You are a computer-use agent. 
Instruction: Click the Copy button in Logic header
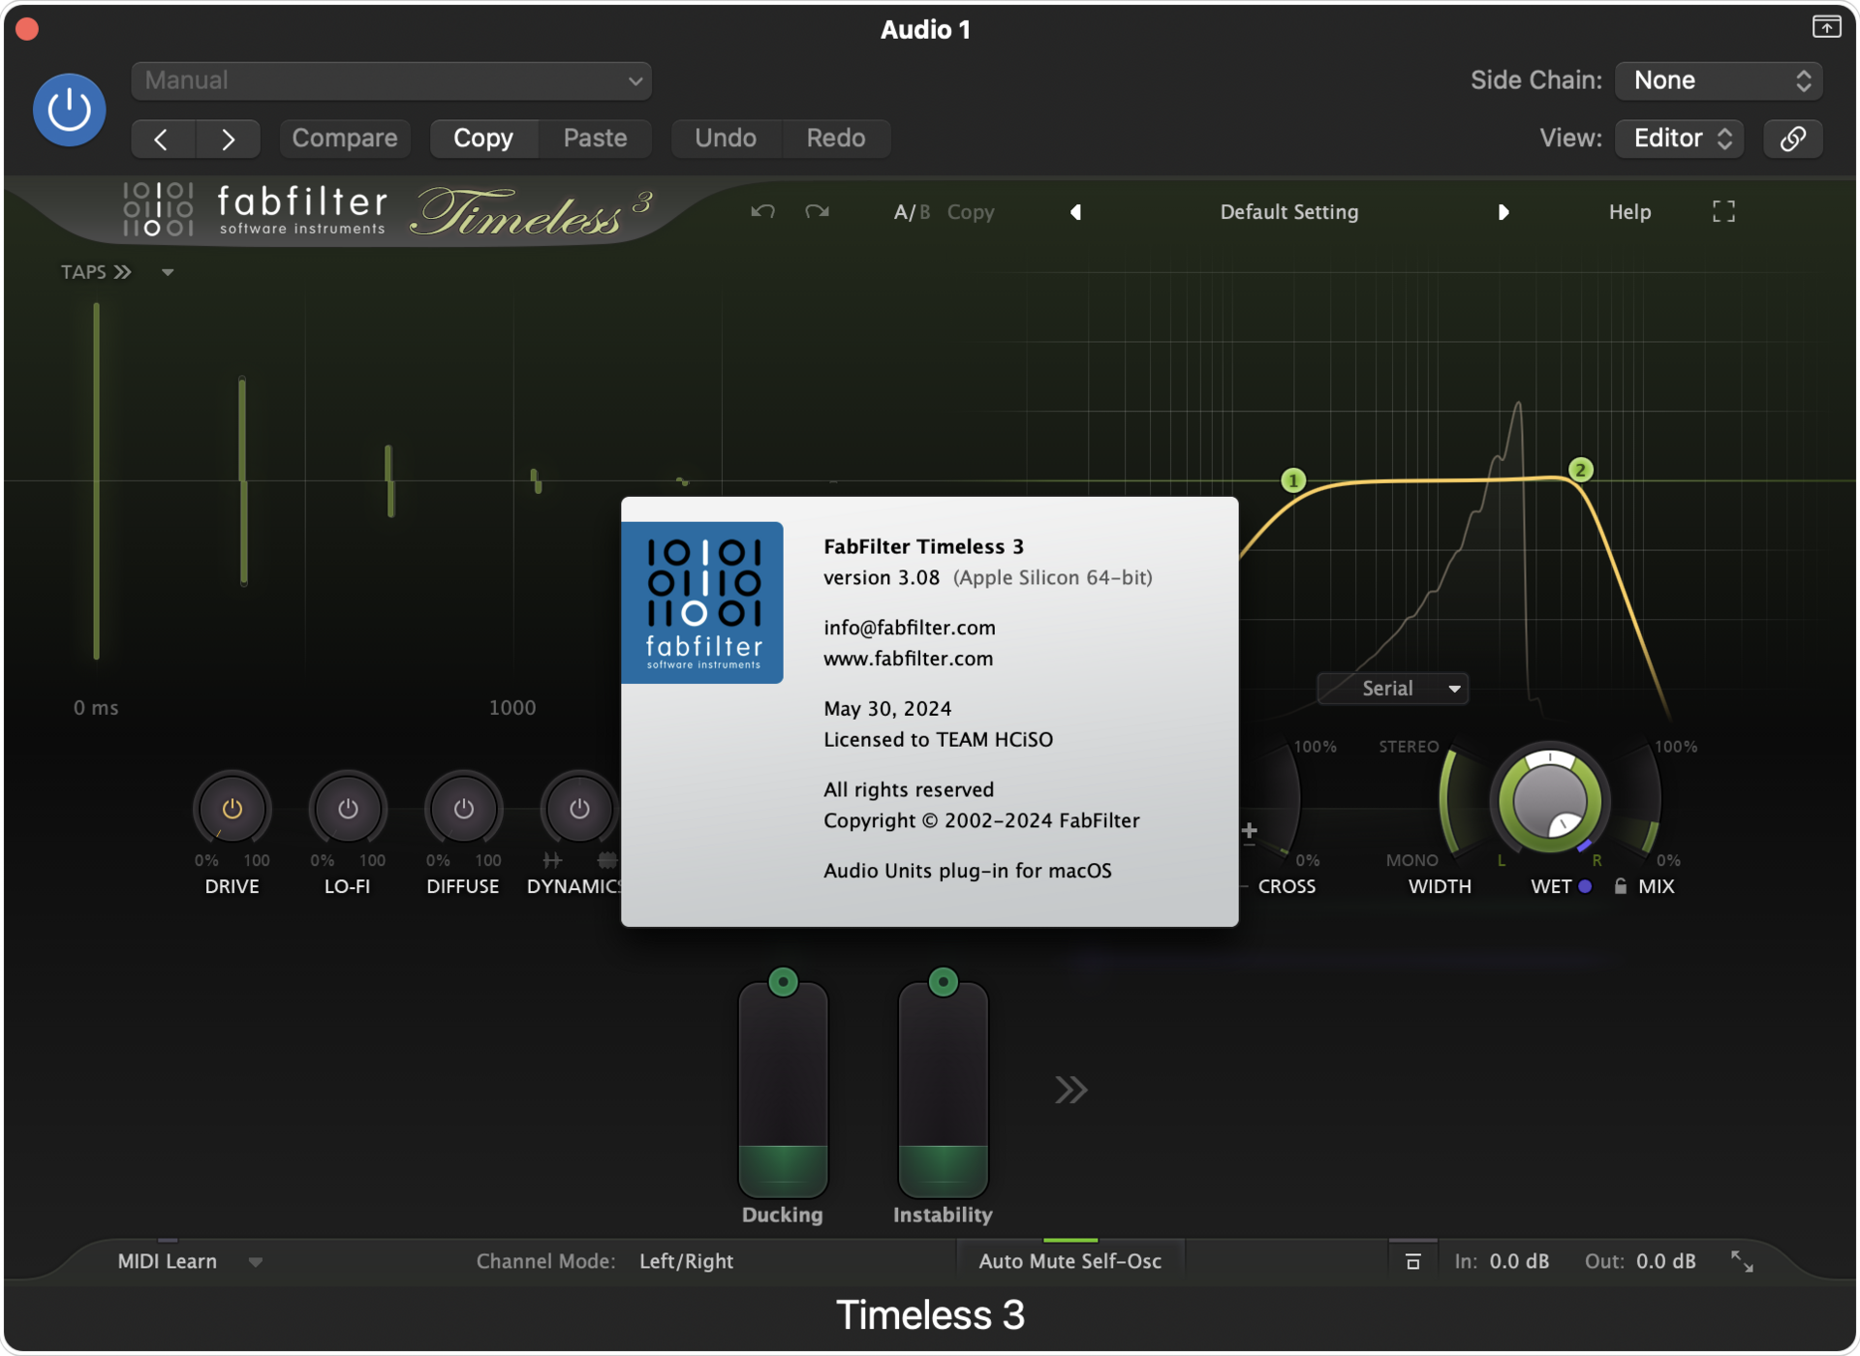pyautogui.click(x=483, y=139)
